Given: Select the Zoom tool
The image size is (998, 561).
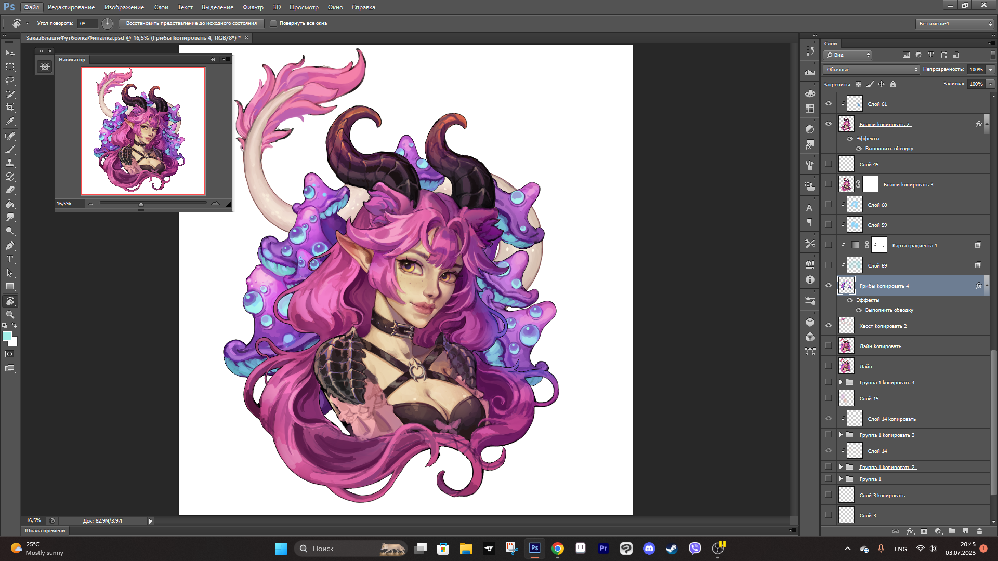Looking at the screenshot, I should 10,315.
